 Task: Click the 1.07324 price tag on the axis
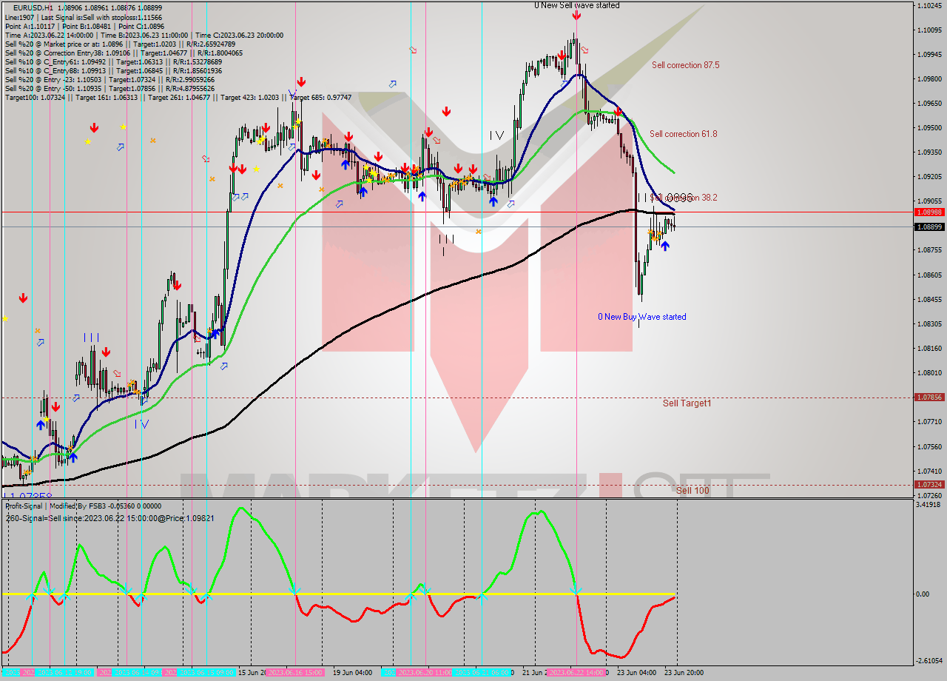click(x=929, y=484)
